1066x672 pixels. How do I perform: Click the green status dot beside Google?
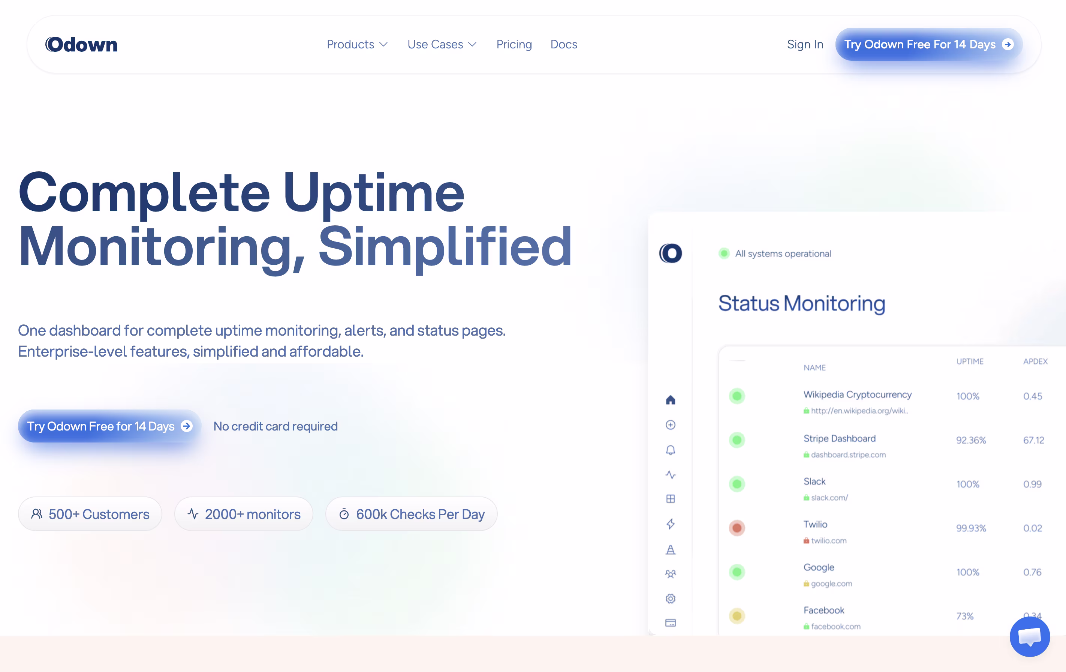(737, 572)
